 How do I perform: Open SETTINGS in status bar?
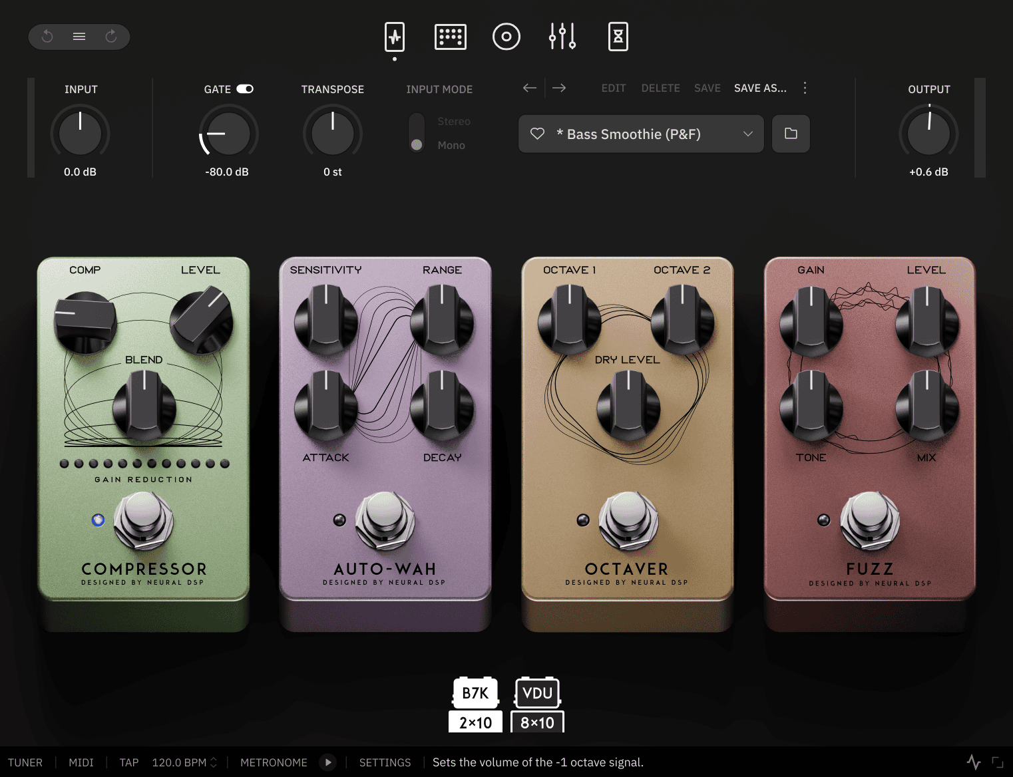click(x=385, y=762)
